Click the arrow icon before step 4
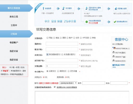 click(109, 9)
